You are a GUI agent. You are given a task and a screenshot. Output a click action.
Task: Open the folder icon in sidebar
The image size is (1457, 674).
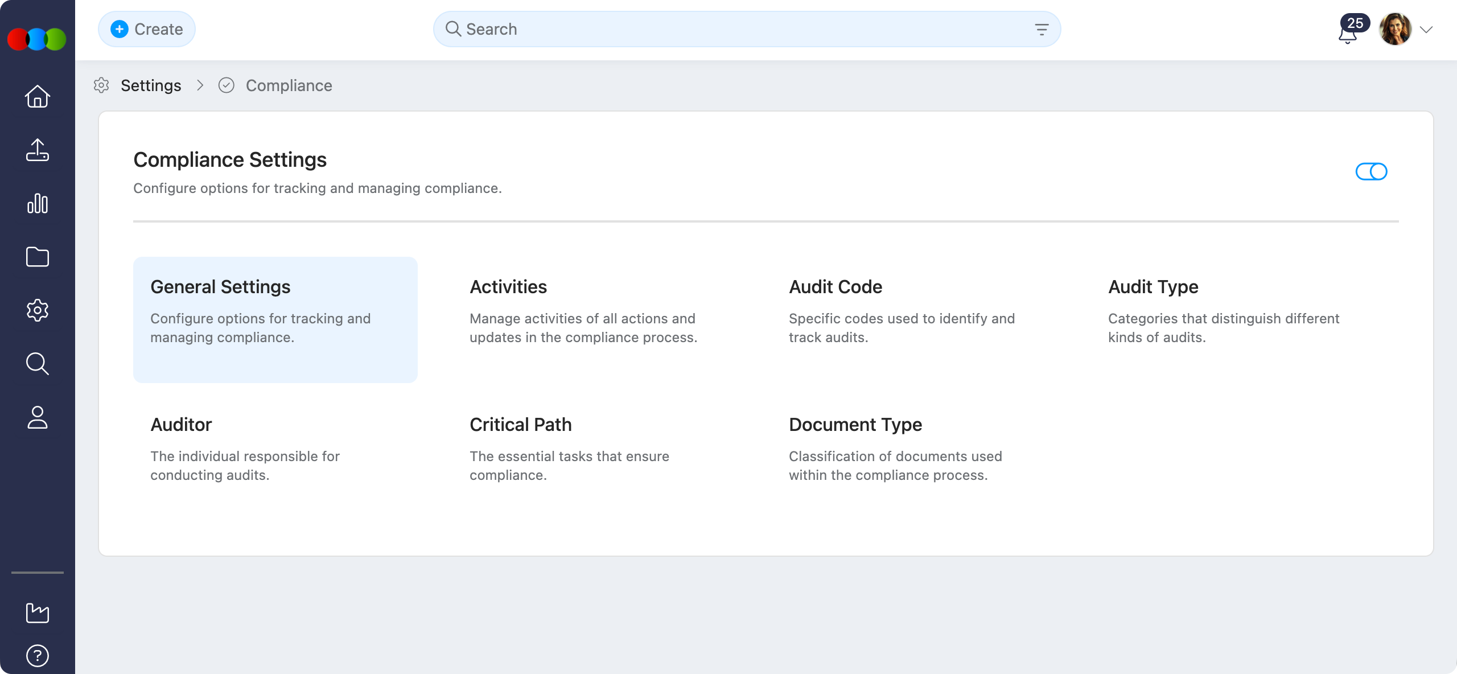coord(38,257)
